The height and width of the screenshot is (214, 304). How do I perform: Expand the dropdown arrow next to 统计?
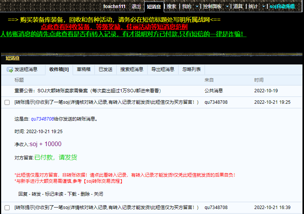263,6
